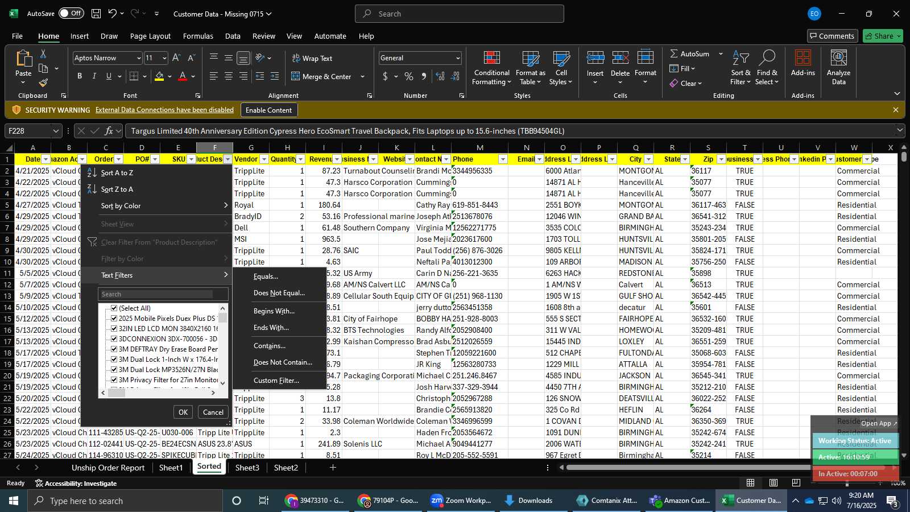Open Zoom Workplace from the taskbar
This screenshot has height=512, width=910.
(x=461, y=501)
